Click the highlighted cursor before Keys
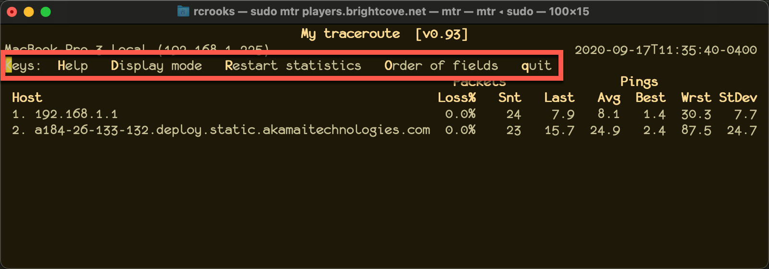769x269 pixels. point(9,65)
